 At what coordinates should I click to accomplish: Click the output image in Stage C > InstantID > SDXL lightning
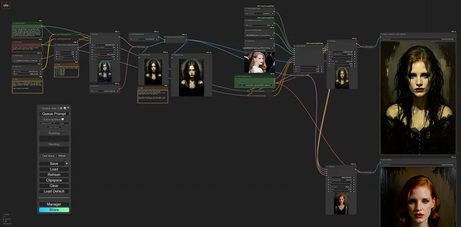point(418,98)
